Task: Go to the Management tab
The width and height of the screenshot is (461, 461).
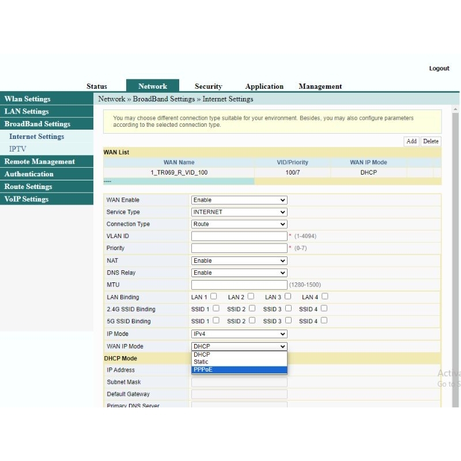Action: pos(320,86)
